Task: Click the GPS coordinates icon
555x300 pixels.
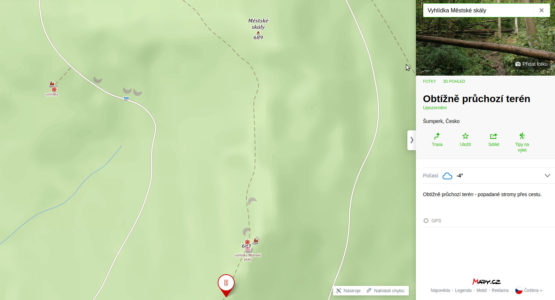Action: pos(426,220)
